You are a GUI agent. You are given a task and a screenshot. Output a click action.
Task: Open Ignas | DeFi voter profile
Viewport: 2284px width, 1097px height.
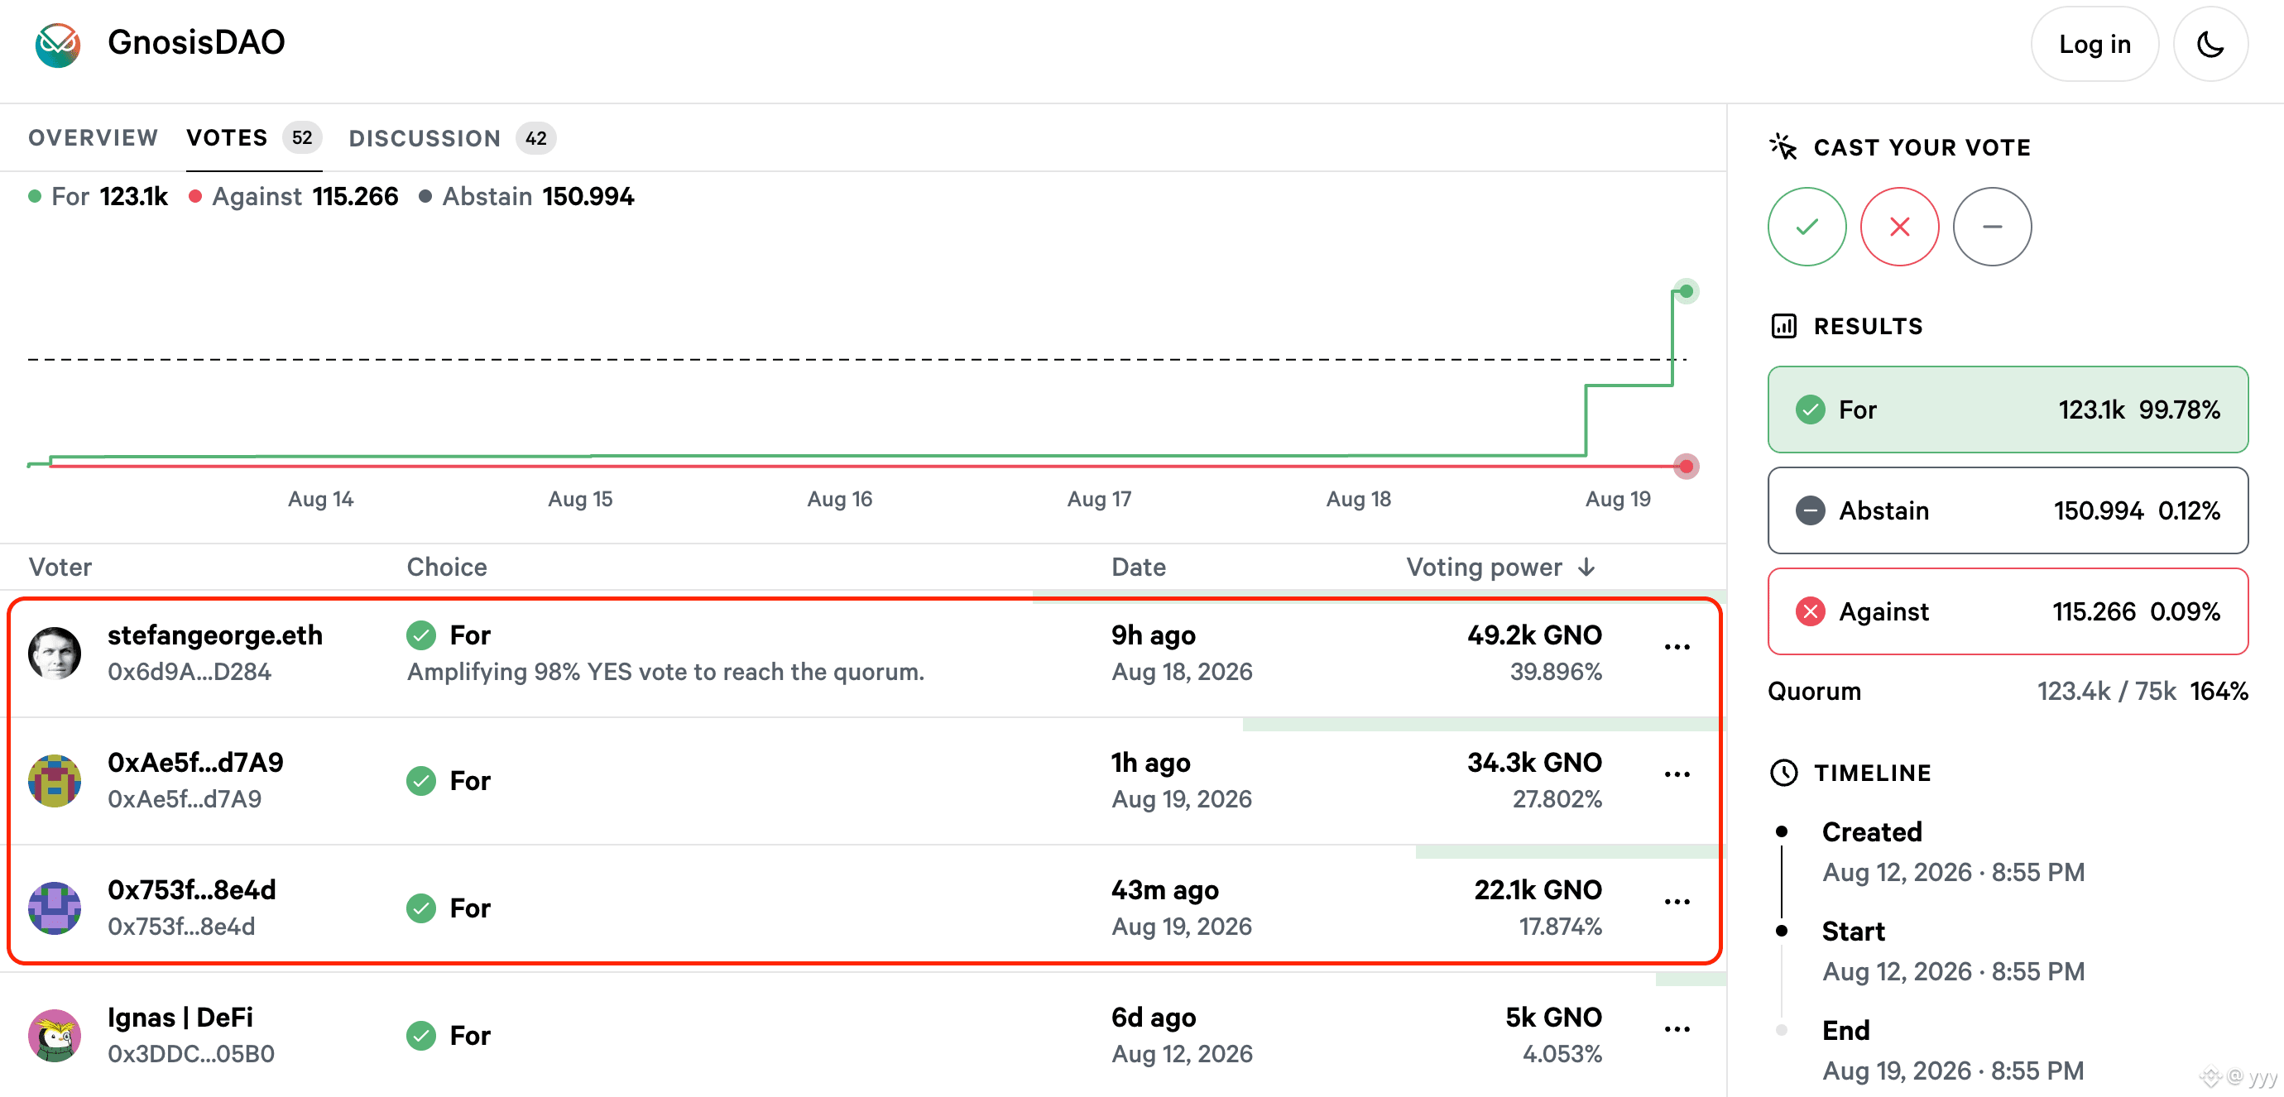coord(180,1018)
